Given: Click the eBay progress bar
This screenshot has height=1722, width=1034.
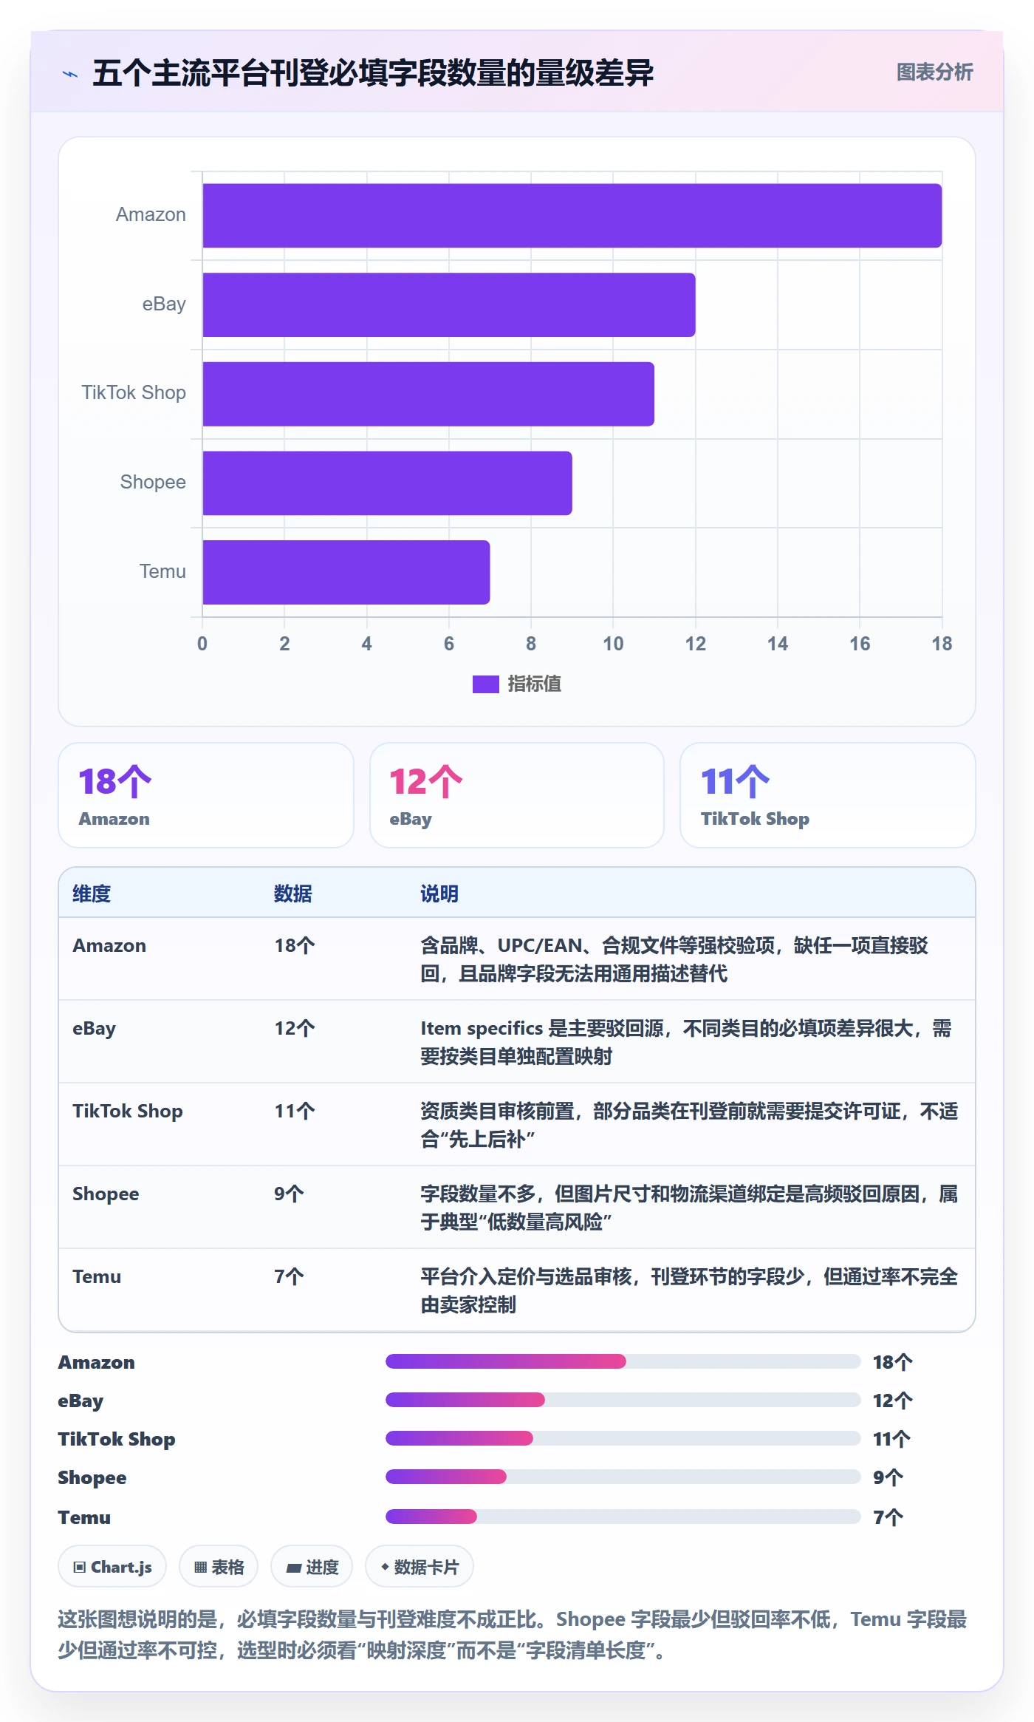Looking at the screenshot, I should point(623,1400).
